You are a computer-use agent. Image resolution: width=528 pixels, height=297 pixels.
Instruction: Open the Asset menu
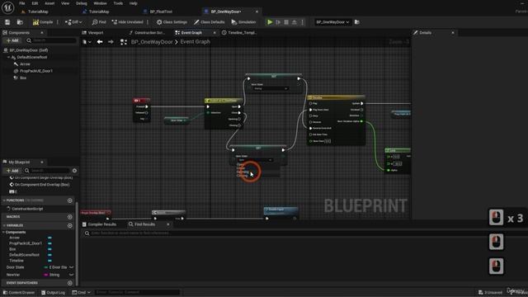click(49, 3)
